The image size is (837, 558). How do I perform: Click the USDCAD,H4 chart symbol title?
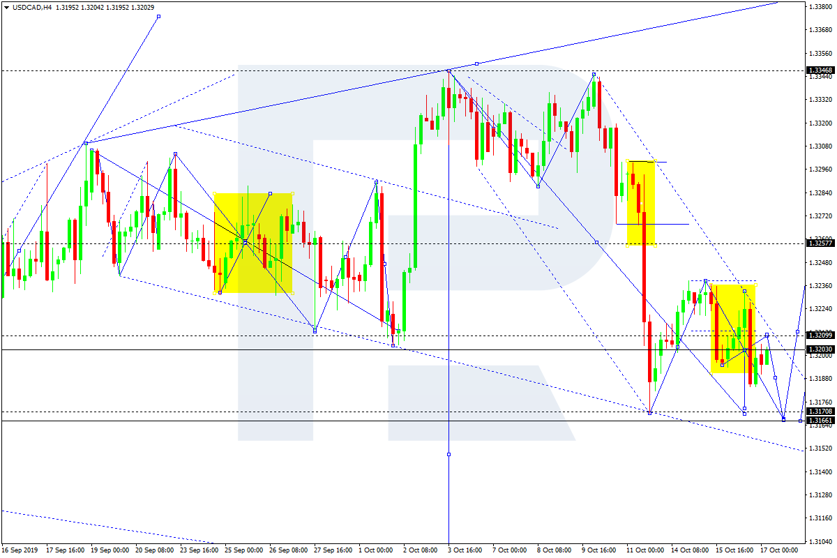(31, 8)
